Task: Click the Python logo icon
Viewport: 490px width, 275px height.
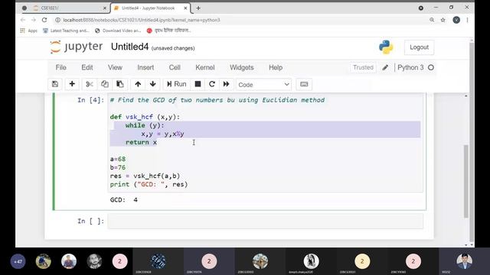Action: pyautogui.click(x=386, y=47)
